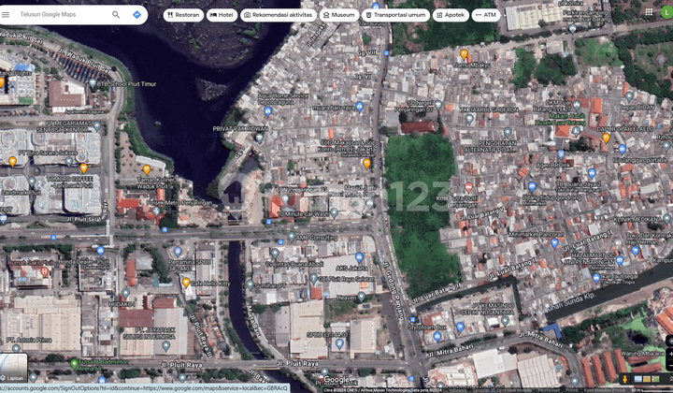Click the BTB School Pluit Timur pin
Viewport: 673px width, 393px height.
tap(93, 82)
